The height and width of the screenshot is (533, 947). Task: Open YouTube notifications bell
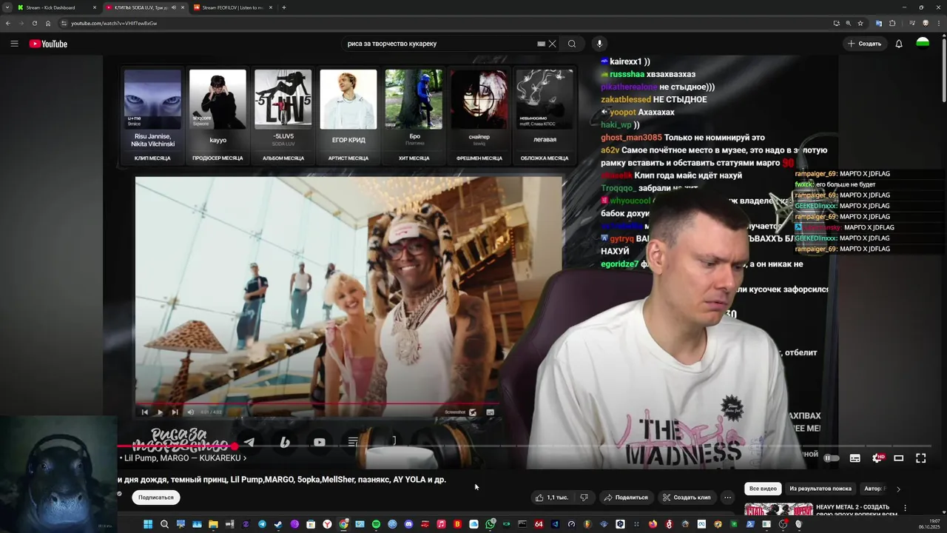[899, 44]
